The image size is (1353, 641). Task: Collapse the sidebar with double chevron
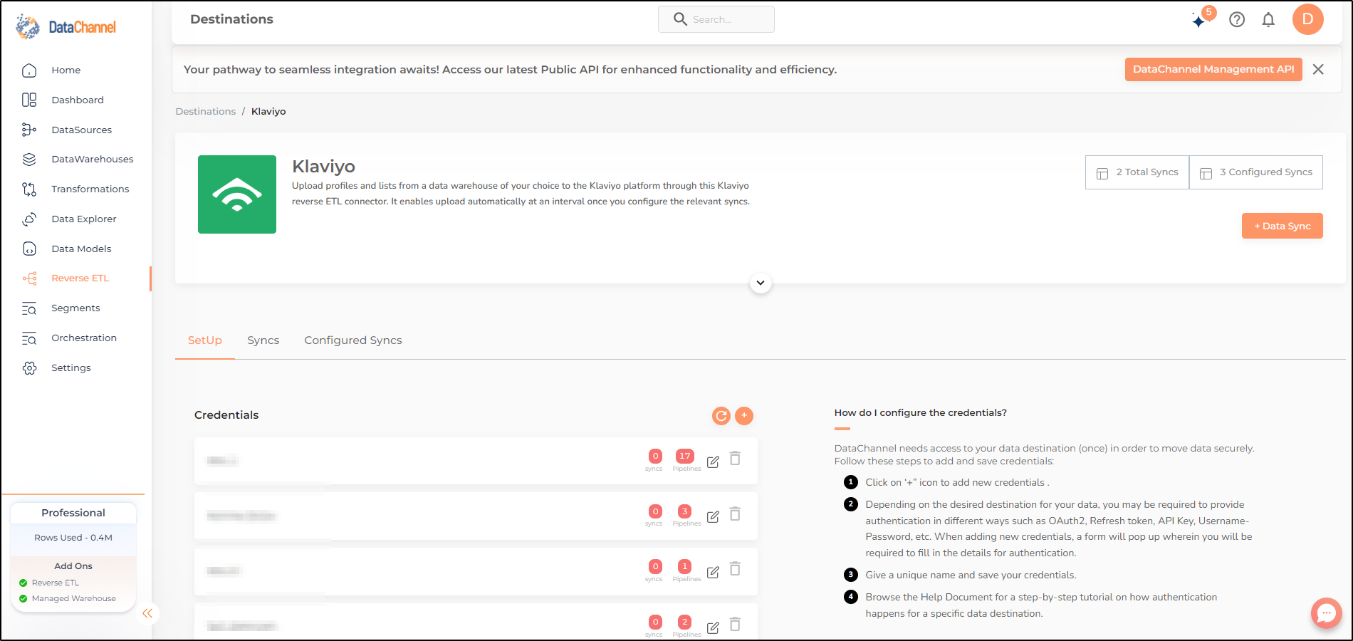tap(147, 613)
